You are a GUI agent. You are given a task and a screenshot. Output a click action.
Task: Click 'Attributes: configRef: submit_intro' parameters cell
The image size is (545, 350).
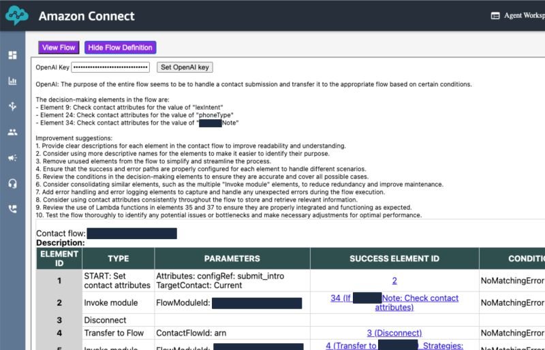pyautogui.click(x=232, y=281)
